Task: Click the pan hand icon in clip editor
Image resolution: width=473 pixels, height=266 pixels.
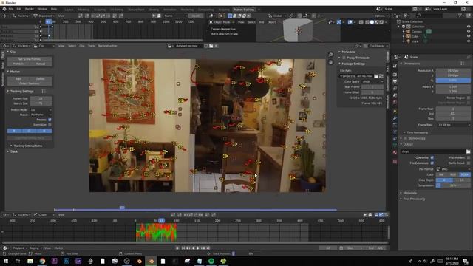Action: [x=330, y=62]
